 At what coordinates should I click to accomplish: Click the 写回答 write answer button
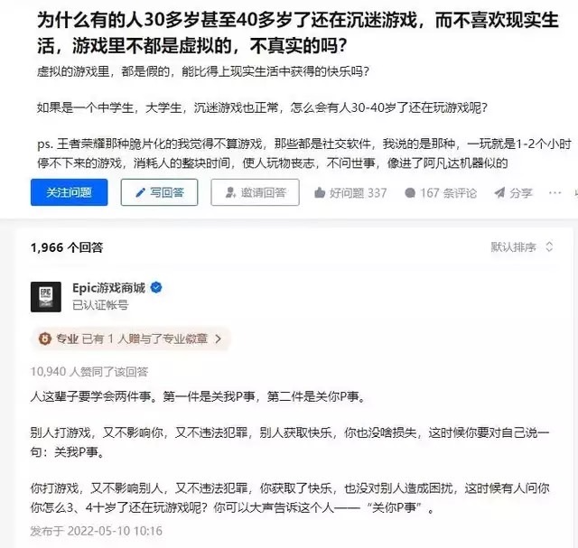(159, 192)
